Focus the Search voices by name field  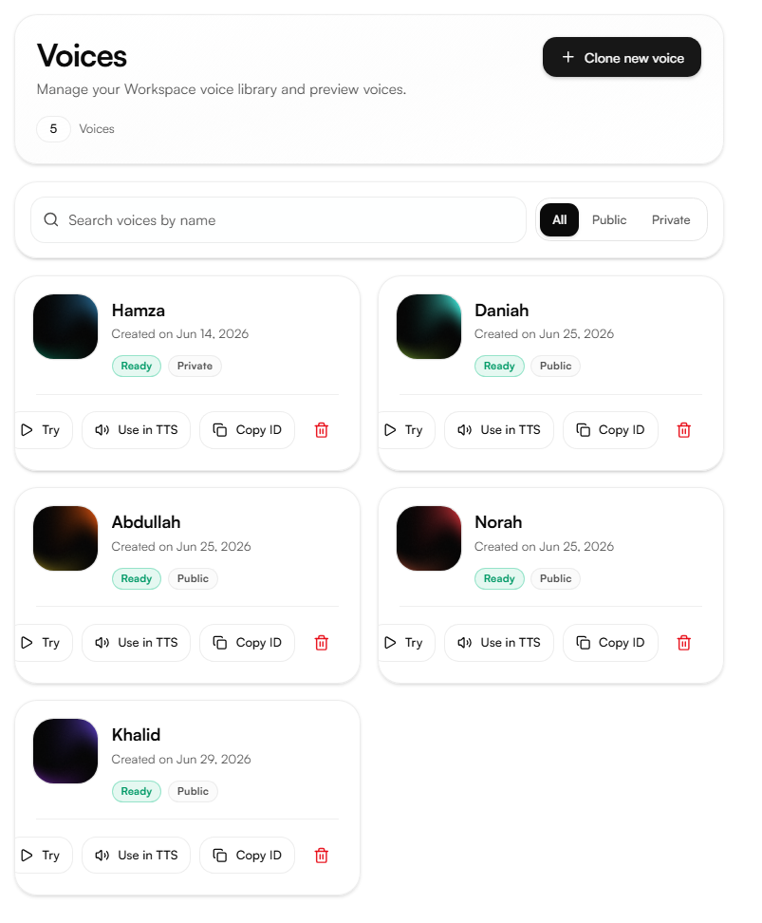[x=278, y=219]
